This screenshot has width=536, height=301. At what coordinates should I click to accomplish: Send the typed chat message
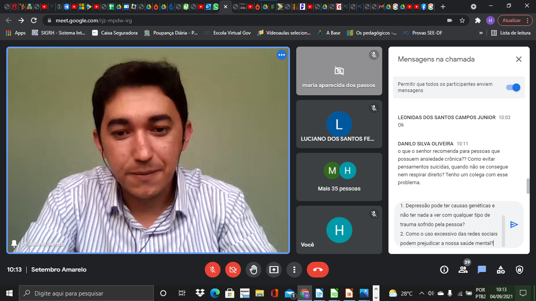tap(514, 225)
